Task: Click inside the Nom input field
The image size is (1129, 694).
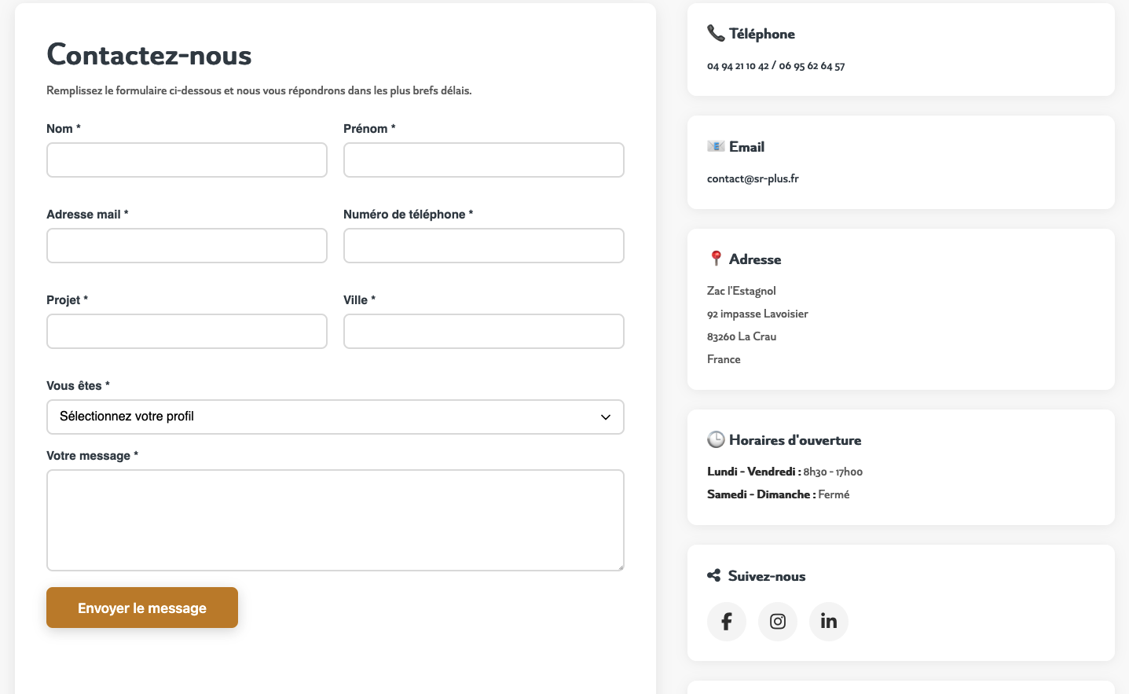Action: click(x=186, y=160)
